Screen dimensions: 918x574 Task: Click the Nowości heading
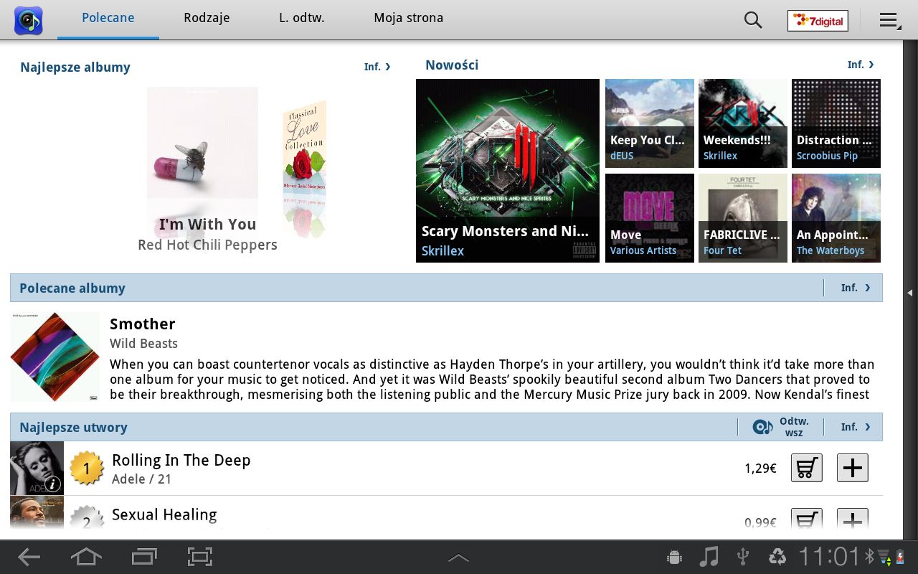[x=452, y=65]
